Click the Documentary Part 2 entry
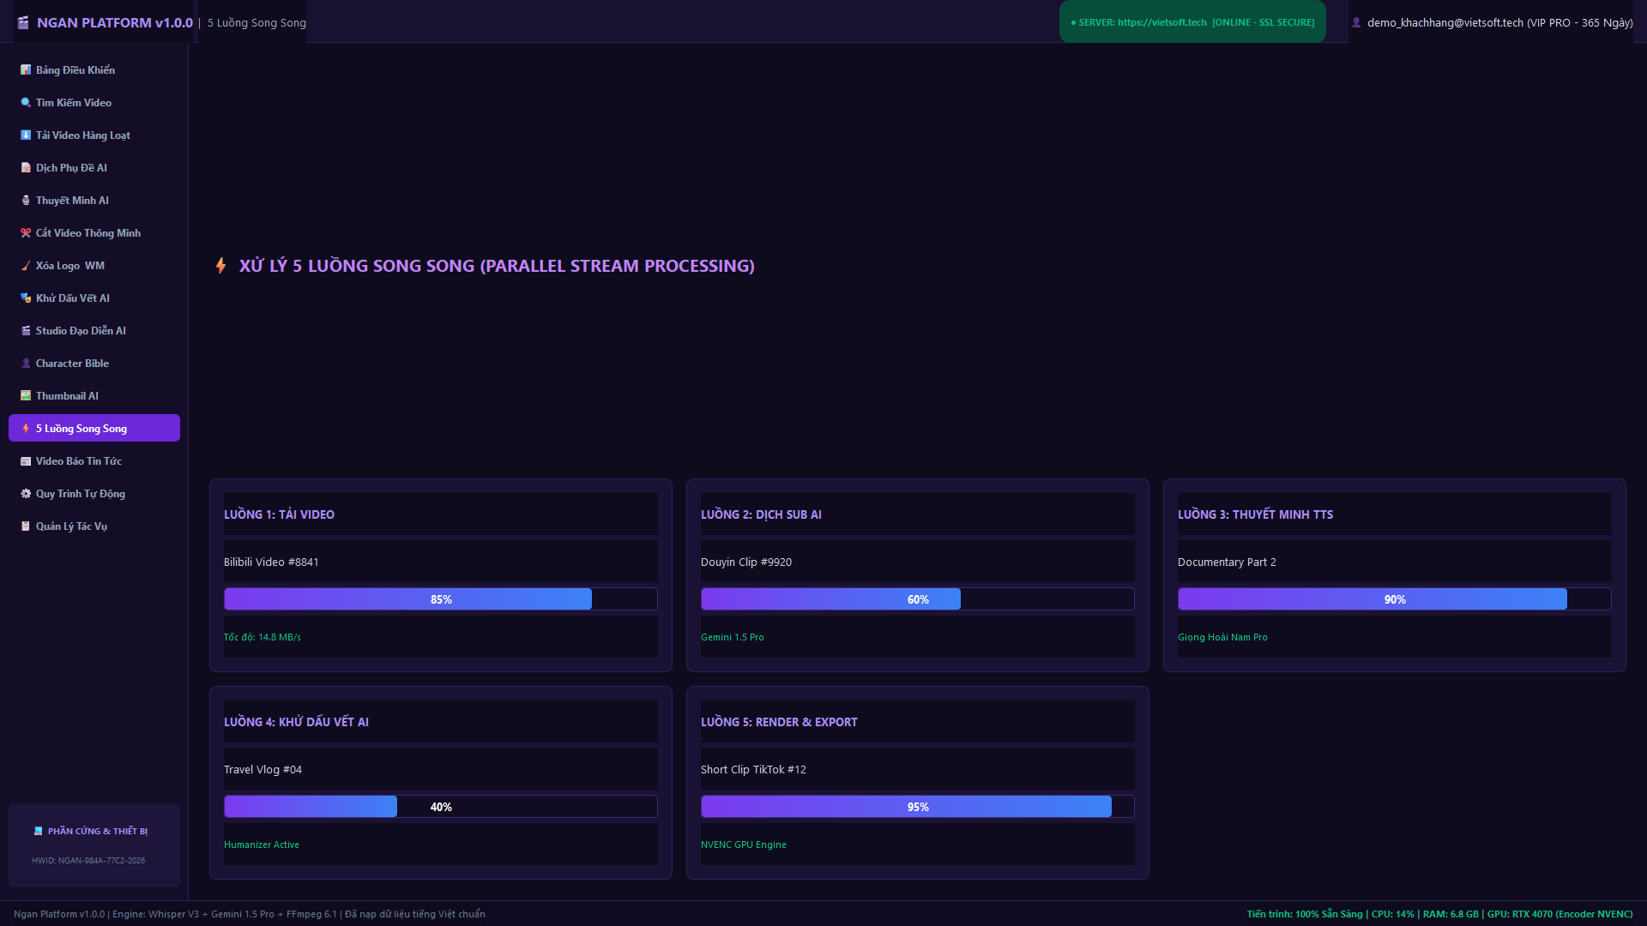The image size is (1647, 926). pyautogui.click(x=1227, y=562)
